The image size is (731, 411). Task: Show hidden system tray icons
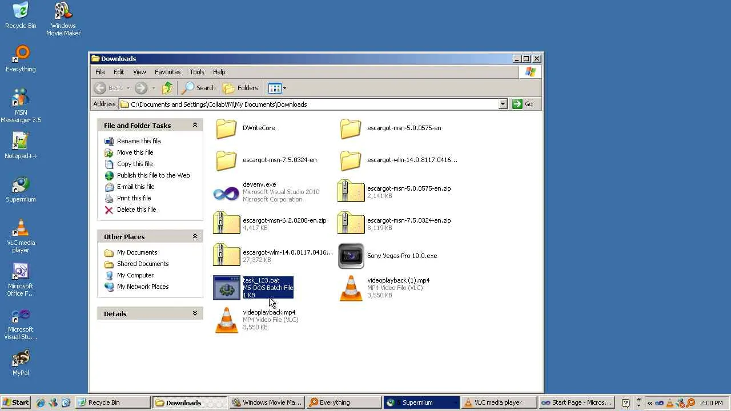pyautogui.click(x=649, y=402)
